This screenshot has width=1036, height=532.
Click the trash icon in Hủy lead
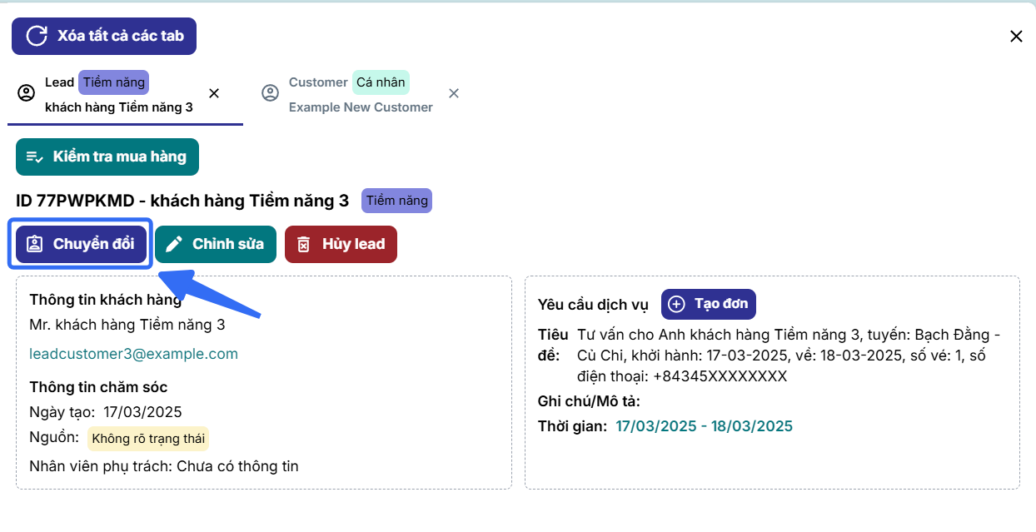pyautogui.click(x=304, y=244)
